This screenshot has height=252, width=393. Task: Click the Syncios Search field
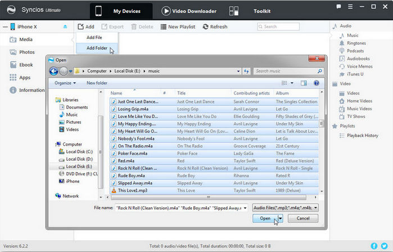278,26
